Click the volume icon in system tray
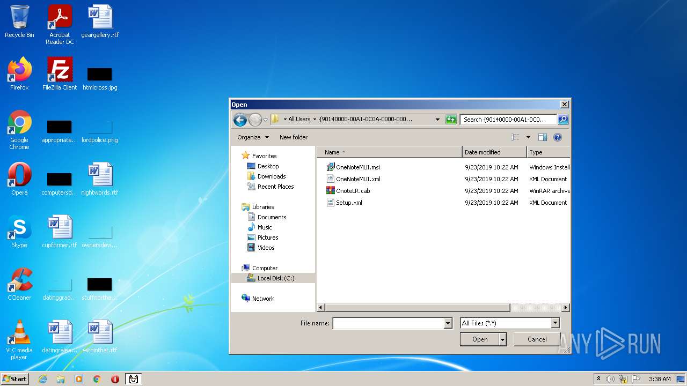Viewport: 687px width, 386px height. coord(610,379)
